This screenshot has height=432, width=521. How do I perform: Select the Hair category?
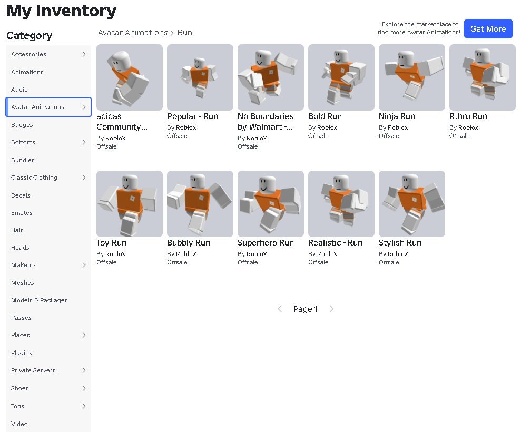click(48, 230)
